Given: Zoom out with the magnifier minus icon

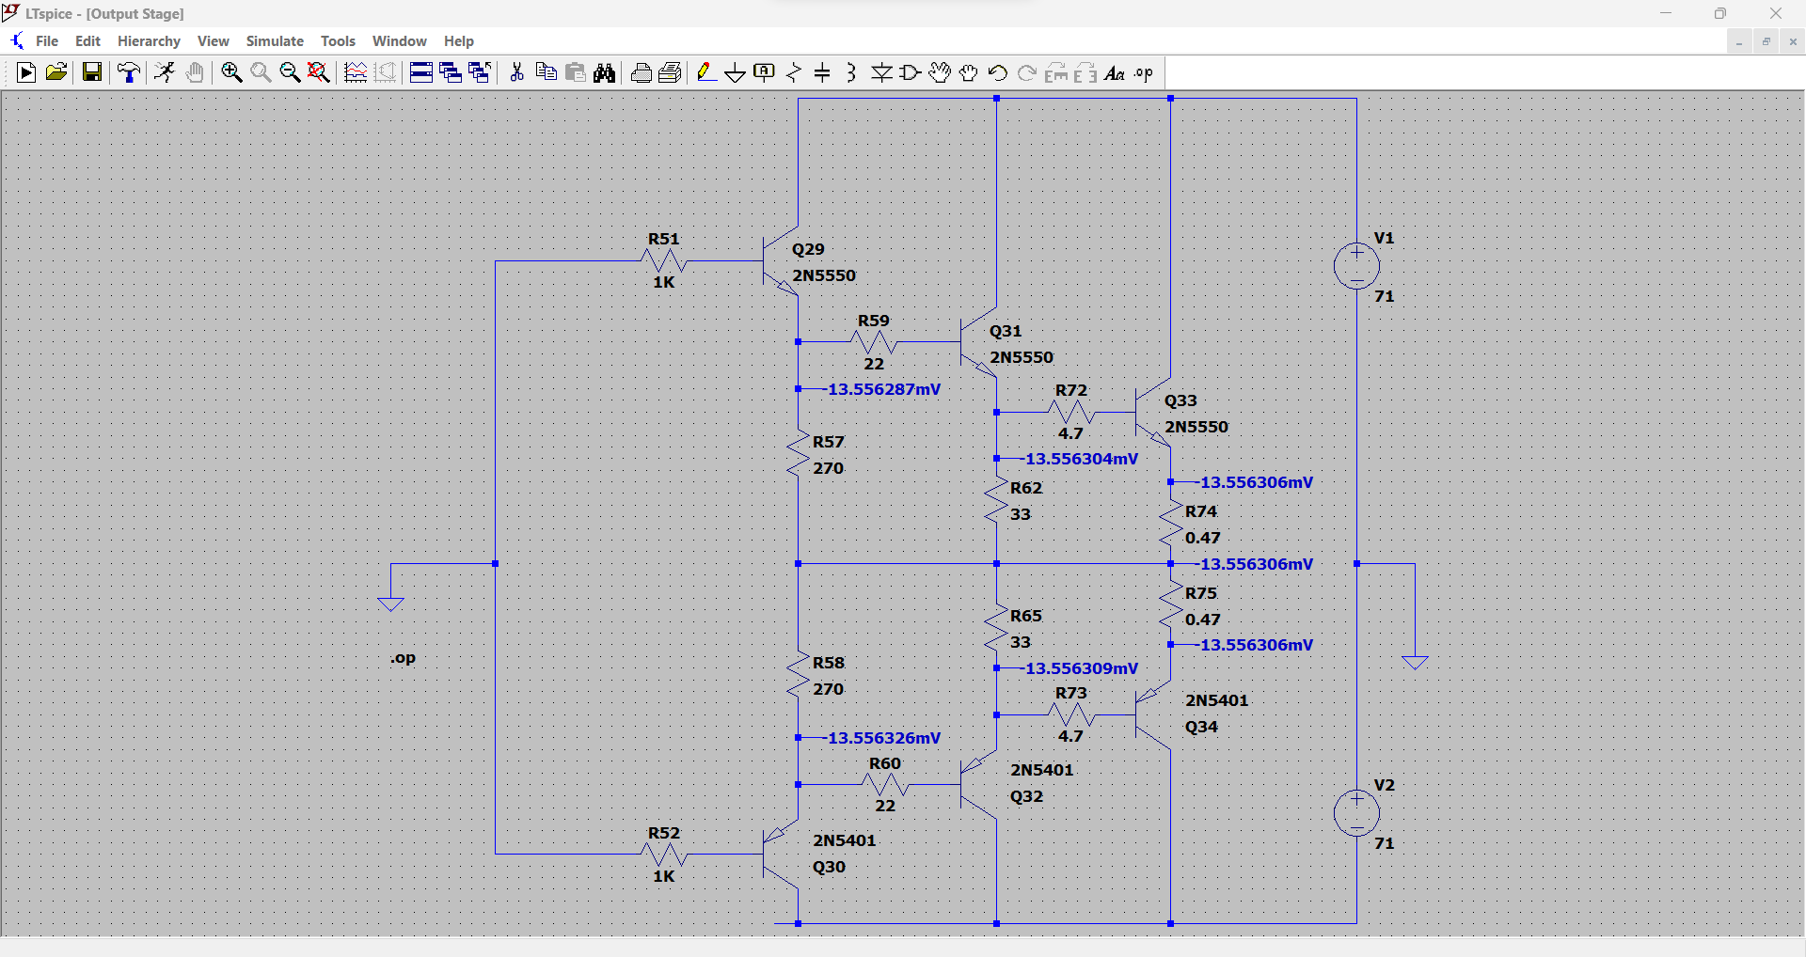Looking at the screenshot, I should coord(290,73).
